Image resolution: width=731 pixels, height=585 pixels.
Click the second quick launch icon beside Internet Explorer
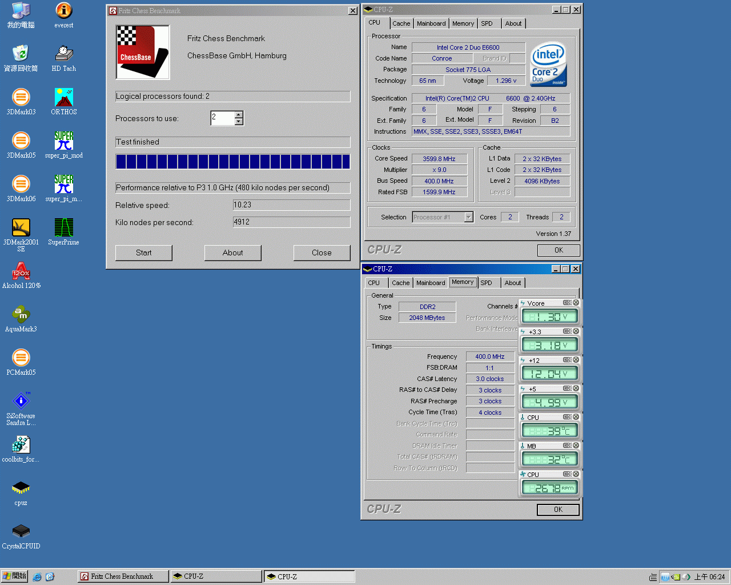click(50, 577)
